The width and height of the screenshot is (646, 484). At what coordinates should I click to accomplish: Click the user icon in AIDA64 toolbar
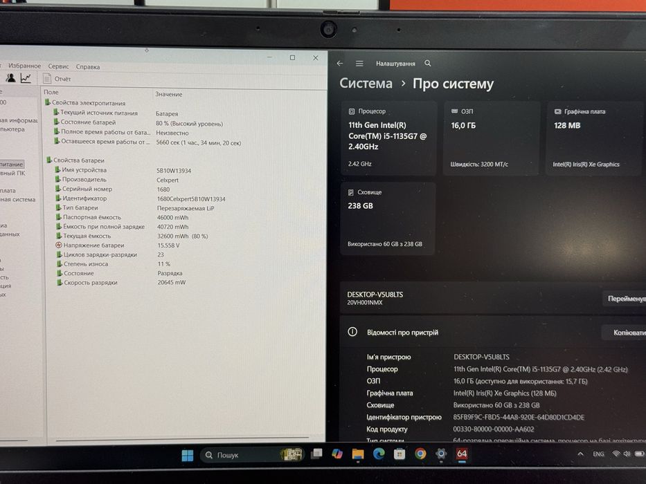point(10,77)
